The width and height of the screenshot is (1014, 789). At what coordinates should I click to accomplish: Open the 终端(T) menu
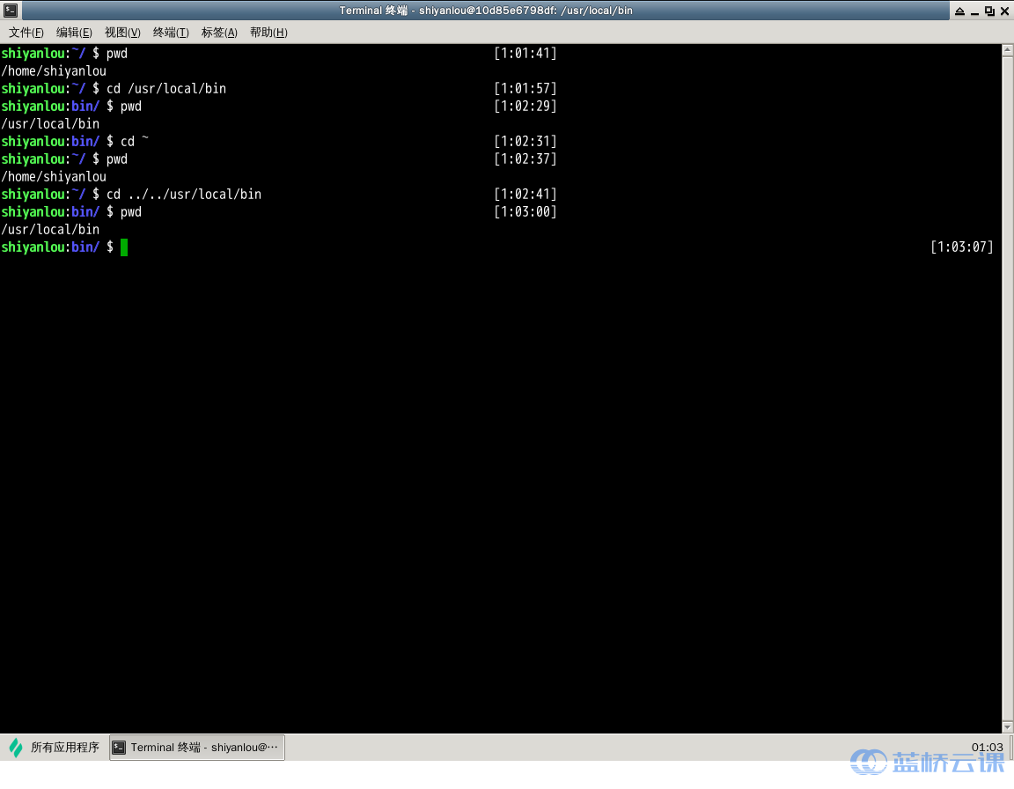pyautogui.click(x=171, y=33)
